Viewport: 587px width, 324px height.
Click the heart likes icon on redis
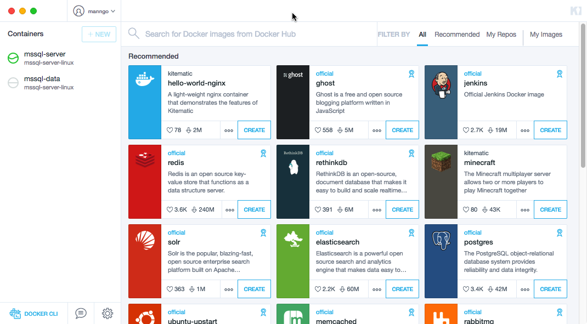click(x=170, y=209)
